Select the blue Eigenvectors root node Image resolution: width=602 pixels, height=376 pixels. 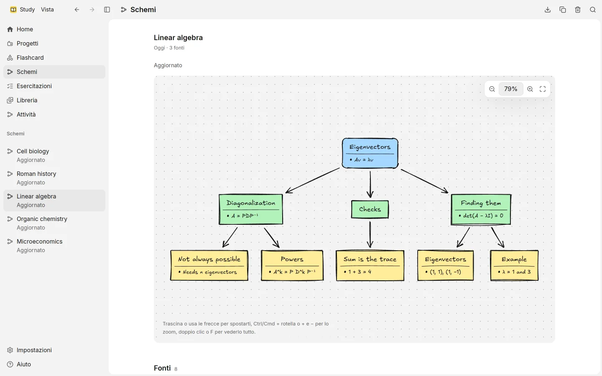(x=370, y=153)
